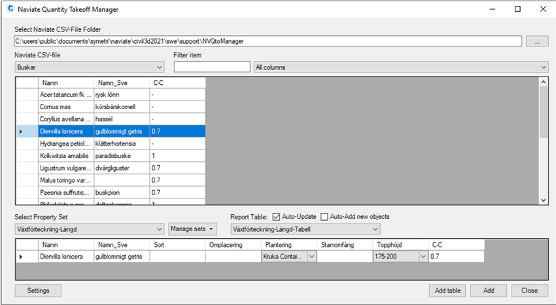Click scroll down arrow of the plant list

[x=543, y=200]
